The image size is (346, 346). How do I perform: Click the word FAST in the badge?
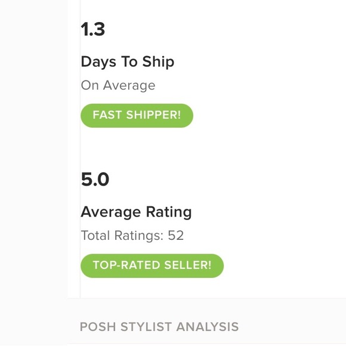pos(107,115)
